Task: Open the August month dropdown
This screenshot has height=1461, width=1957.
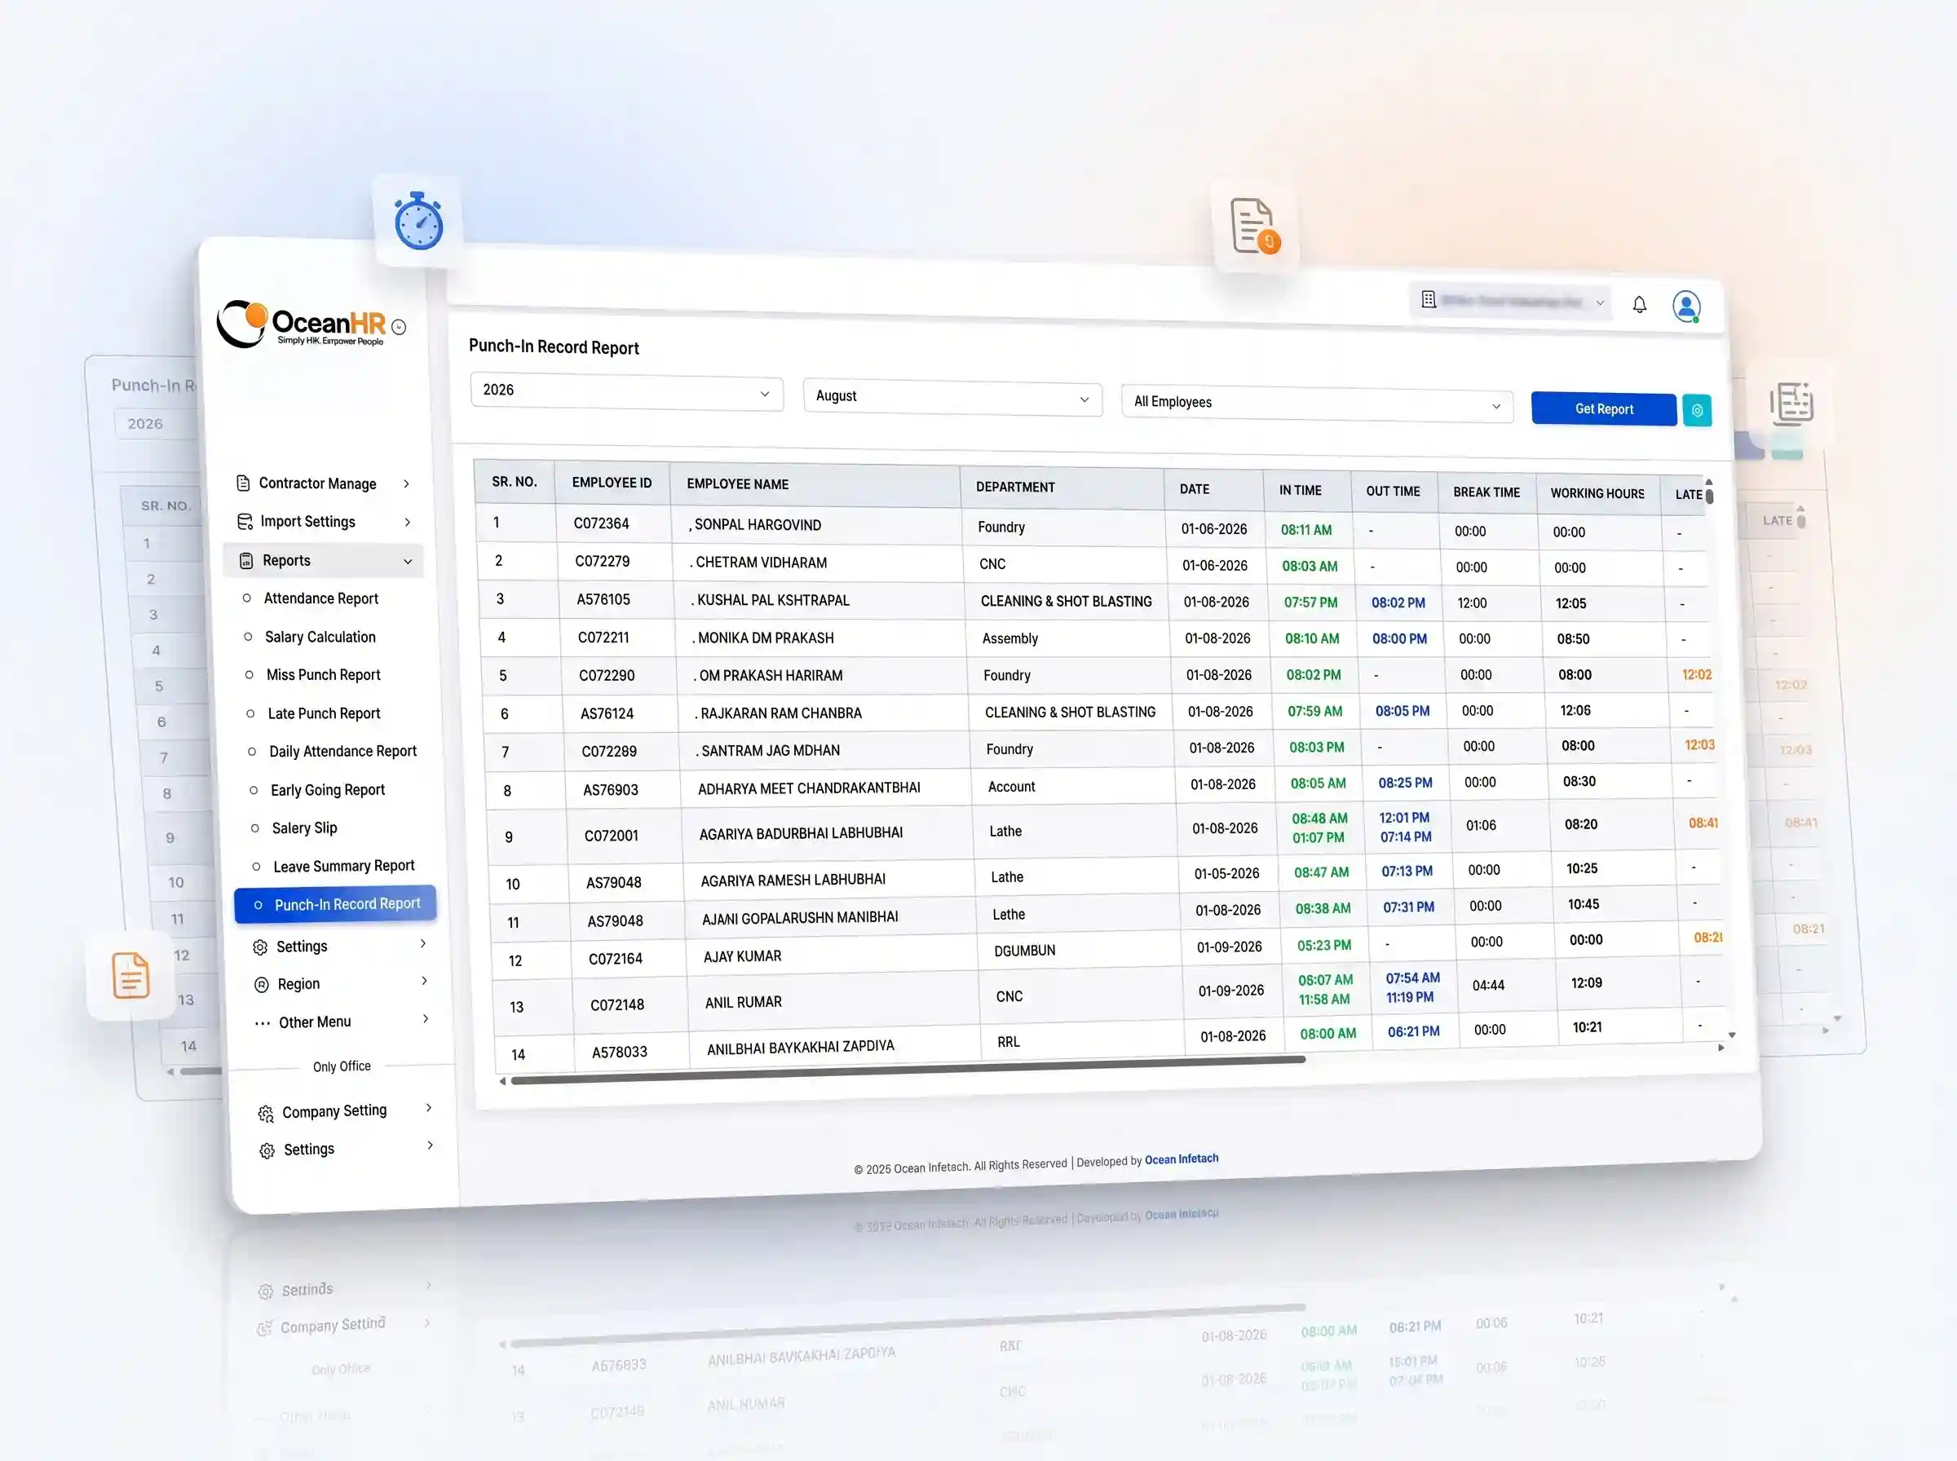Action: click(x=952, y=398)
